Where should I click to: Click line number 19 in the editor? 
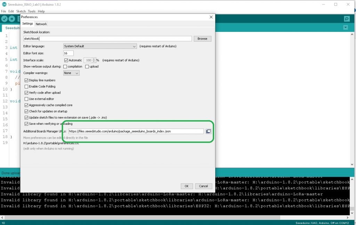5,142
